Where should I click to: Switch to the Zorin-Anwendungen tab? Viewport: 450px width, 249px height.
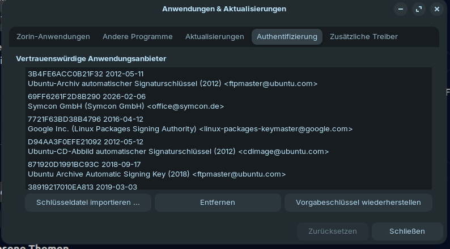(53, 37)
